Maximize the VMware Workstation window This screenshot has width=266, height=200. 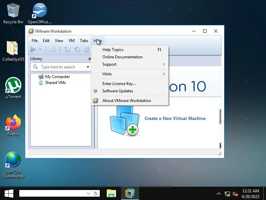pyautogui.click(x=205, y=31)
